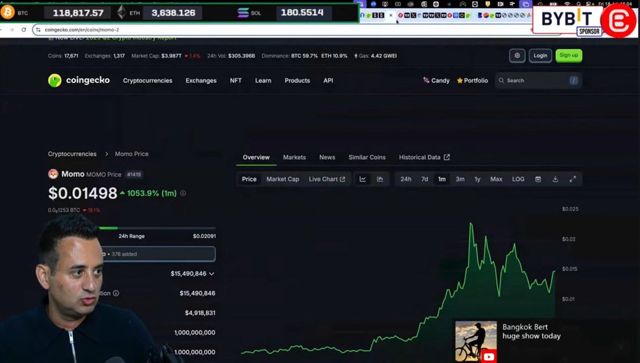Viewport: 640px width, 363px height.
Task: Click the Login button
Action: pos(540,56)
